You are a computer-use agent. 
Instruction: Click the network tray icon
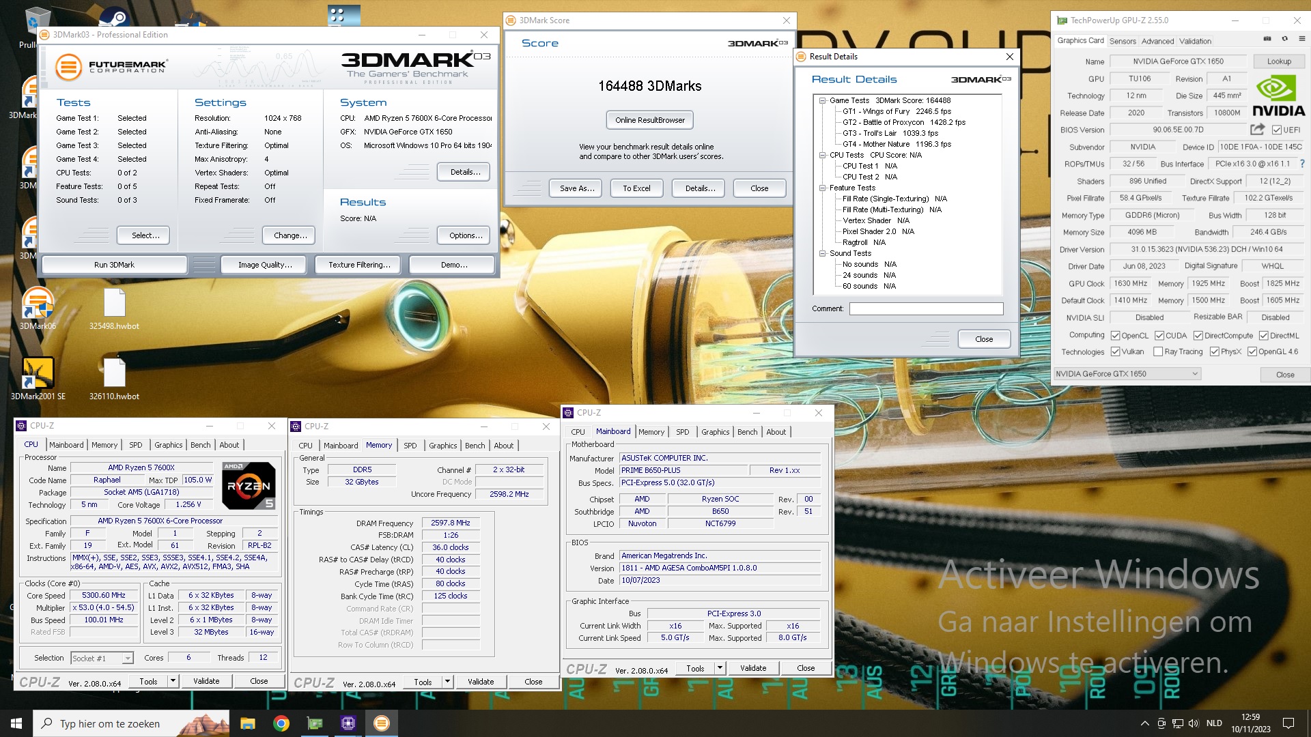coord(1178,723)
